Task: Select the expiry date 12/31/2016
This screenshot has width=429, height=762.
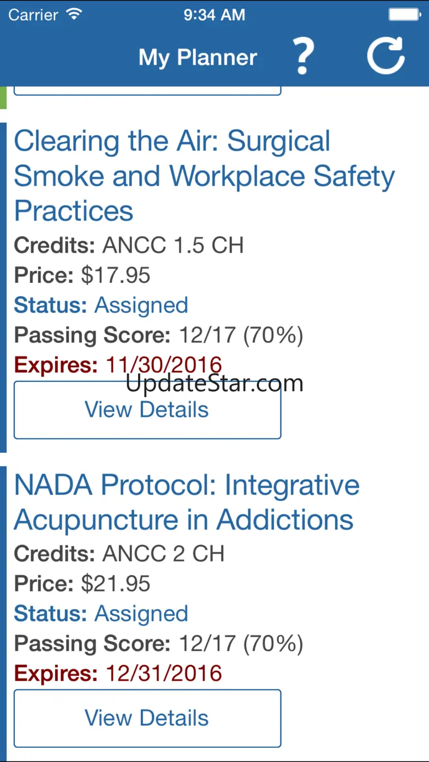Action: click(164, 674)
